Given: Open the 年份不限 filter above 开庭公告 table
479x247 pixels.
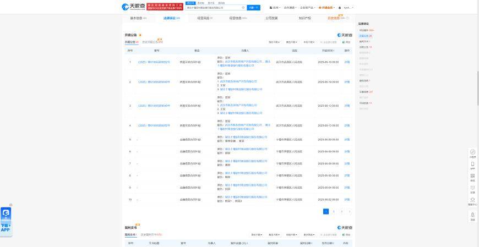Looking at the screenshot, I should pyautogui.click(x=309, y=42).
